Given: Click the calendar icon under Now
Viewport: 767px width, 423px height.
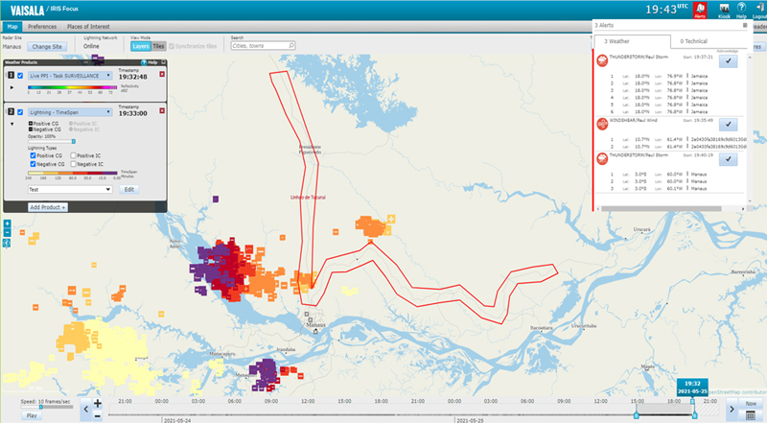Looking at the screenshot, I should (752, 414).
